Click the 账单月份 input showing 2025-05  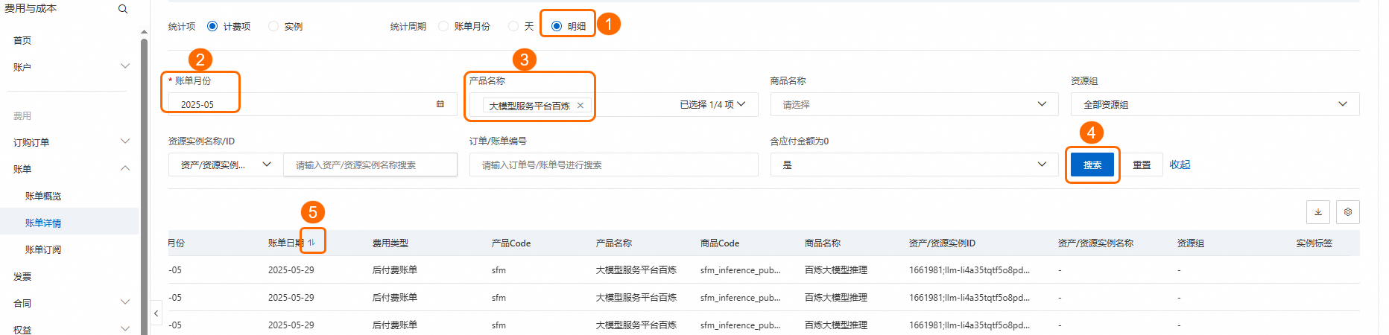tap(313, 104)
